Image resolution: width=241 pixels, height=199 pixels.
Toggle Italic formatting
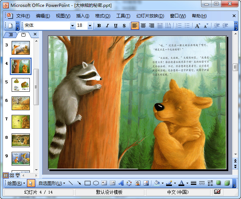(x=107, y=26)
